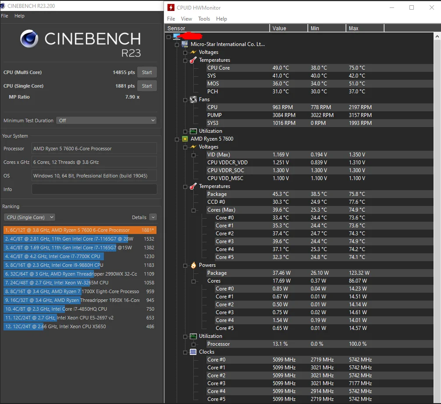Click the Voltages lightning icon under Micro-Star
Image resolution: width=441 pixels, height=404 pixels.
coord(193,52)
